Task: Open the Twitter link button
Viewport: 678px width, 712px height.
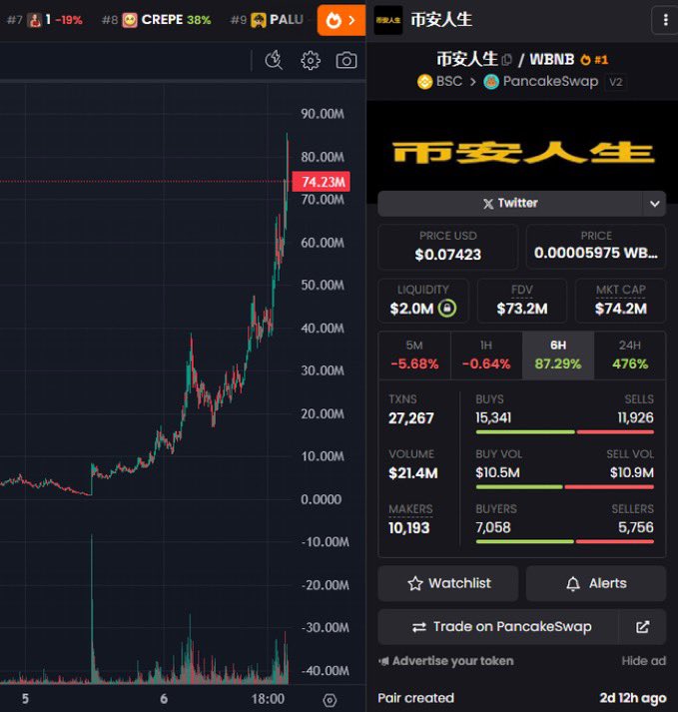Action: pos(510,204)
